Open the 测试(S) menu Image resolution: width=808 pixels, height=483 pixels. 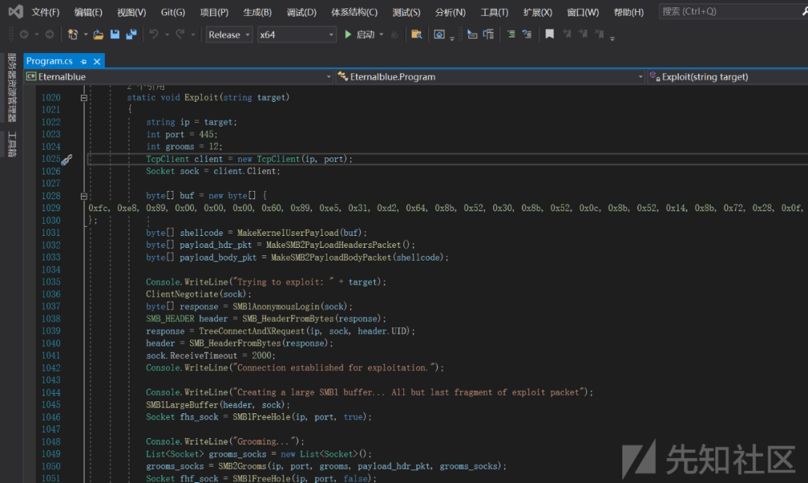(x=406, y=12)
